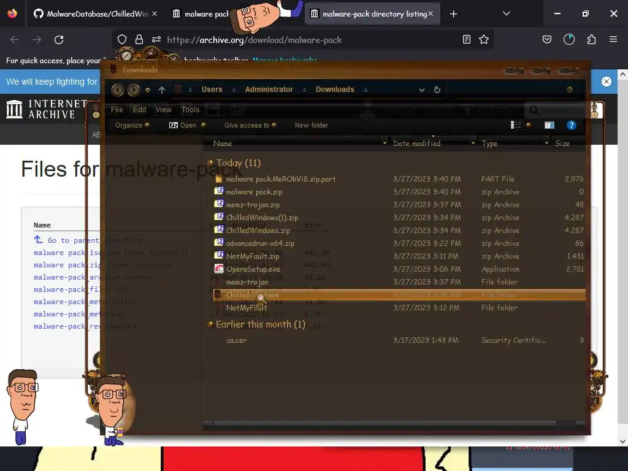The image size is (628, 471).
Task: Open the Edit menu in Explorer
Action: coord(139,109)
